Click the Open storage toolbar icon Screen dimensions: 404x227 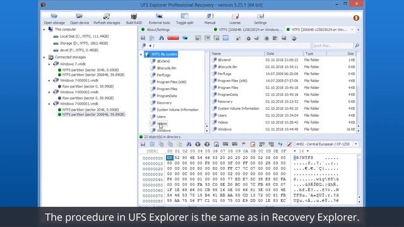click(54, 16)
